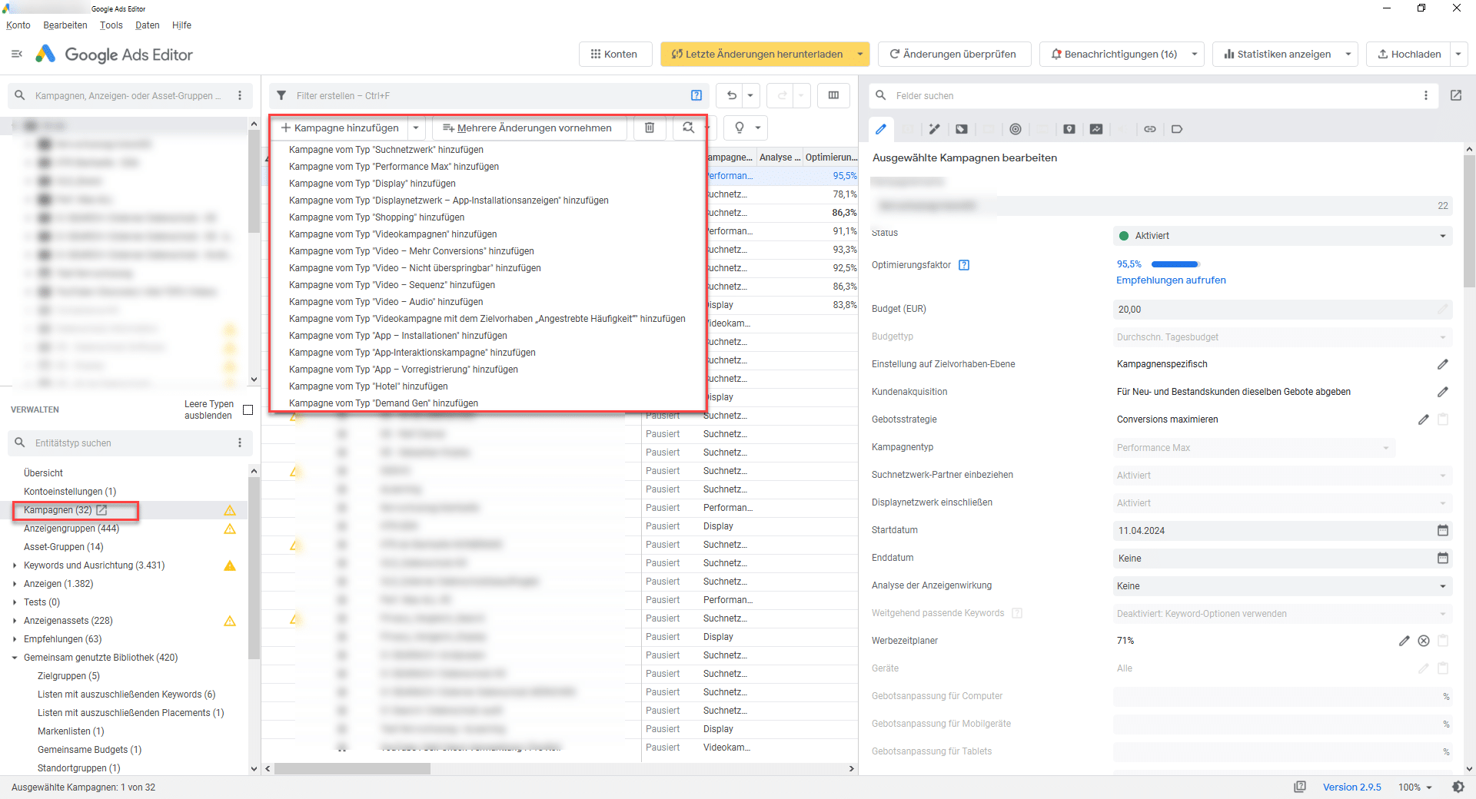Image resolution: width=1476 pixels, height=799 pixels.
Task: Open the location pin tab icon
Action: pyautogui.click(x=1069, y=129)
